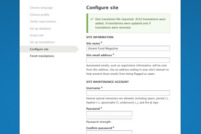The width and height of the screenshot is (201, 134).
Task: Click the Site name label
Action: (93, 43)
